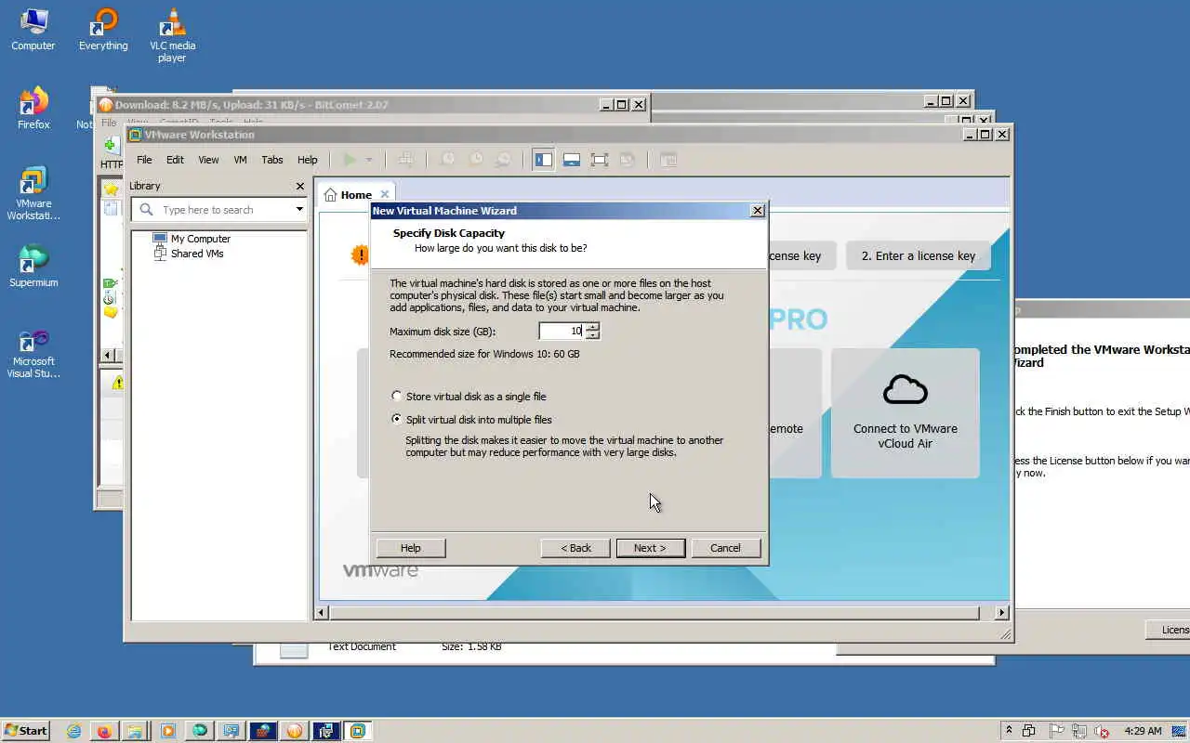Click the vCloud Air cloud icon
This screenshot has width=1190, height=743.
906,389
